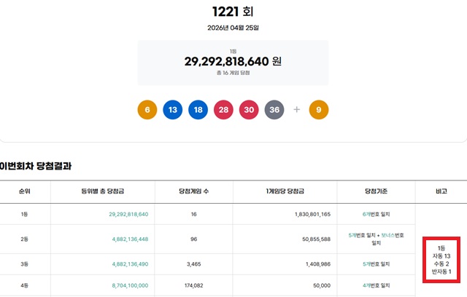
Task: Click the gray number 36 ball
Action: [275, 110]
